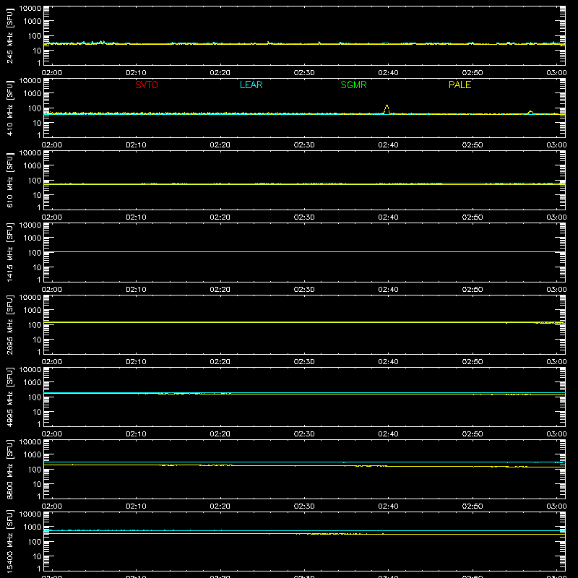
Task: Click 02:50 tick label under 410 MHz plot
Action: [473, 145]
